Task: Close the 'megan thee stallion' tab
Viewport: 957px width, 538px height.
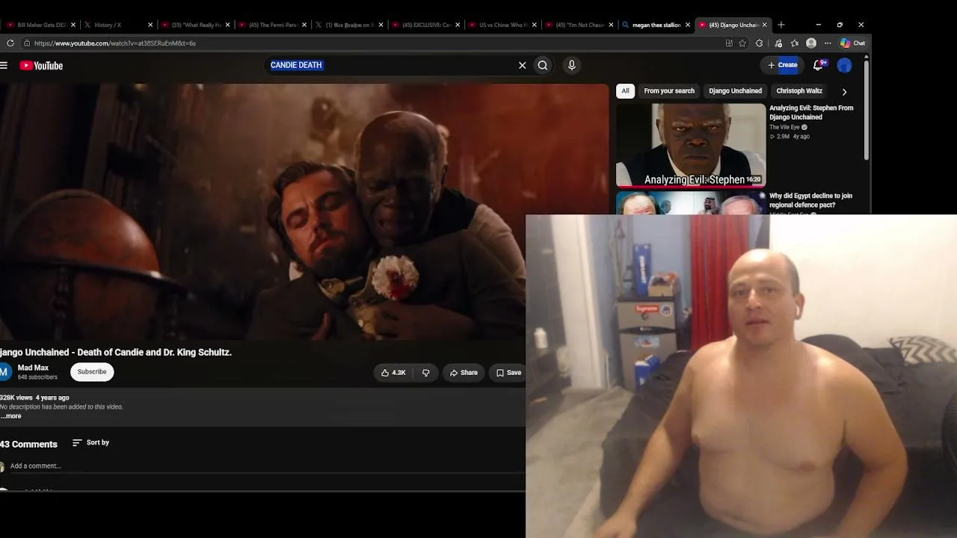Action: click(688, 25)
